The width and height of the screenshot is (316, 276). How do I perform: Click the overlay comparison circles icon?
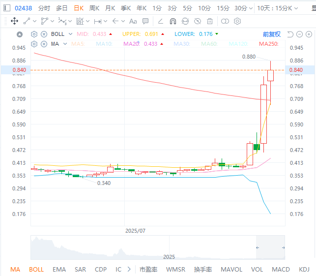click(x=225, y=21)
